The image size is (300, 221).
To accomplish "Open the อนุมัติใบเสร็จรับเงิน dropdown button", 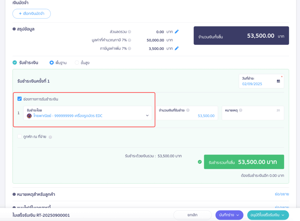I will coord(268,215).
